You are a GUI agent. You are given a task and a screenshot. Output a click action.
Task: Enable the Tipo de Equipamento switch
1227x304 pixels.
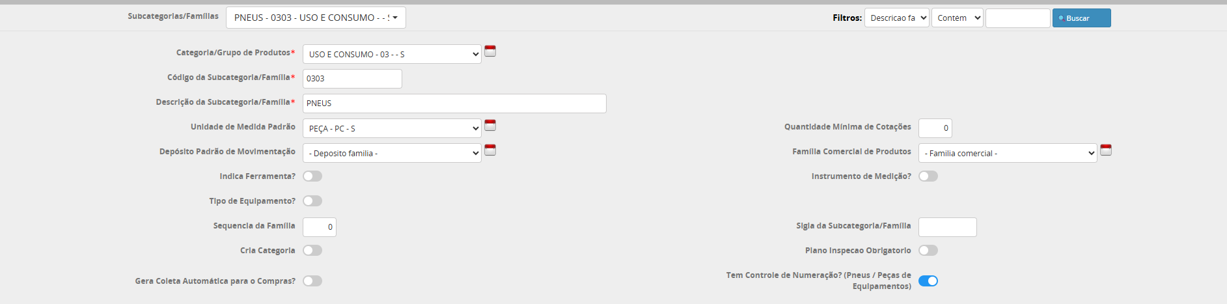tap(312, 201)
